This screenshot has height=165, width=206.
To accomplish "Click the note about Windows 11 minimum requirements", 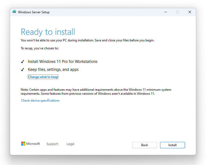I will [96, 92].
